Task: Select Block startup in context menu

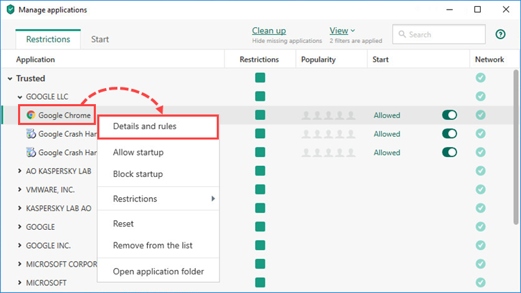Action: click(x=158, y=174)
